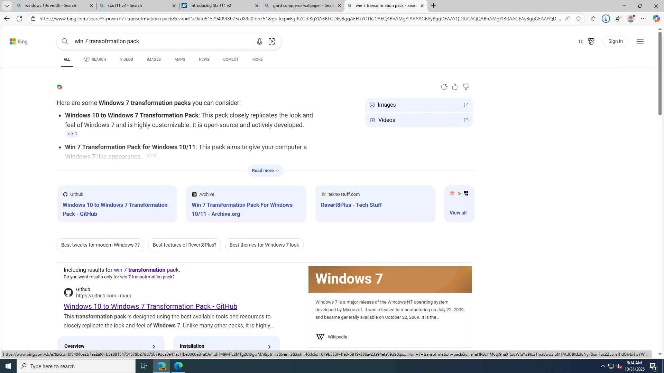Open Copilot sidebar icon in toolbar
This screenshot has height=373, width=664.
point(656,19)
